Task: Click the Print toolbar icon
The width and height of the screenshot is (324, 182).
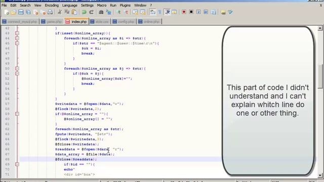Action: coord(50,12)
